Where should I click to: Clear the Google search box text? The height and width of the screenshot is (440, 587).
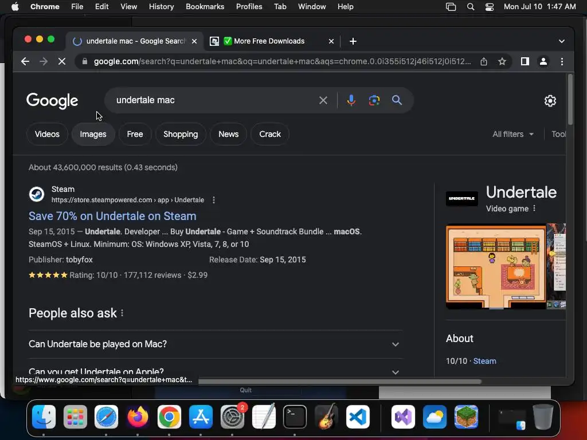[x=323, y=100]
